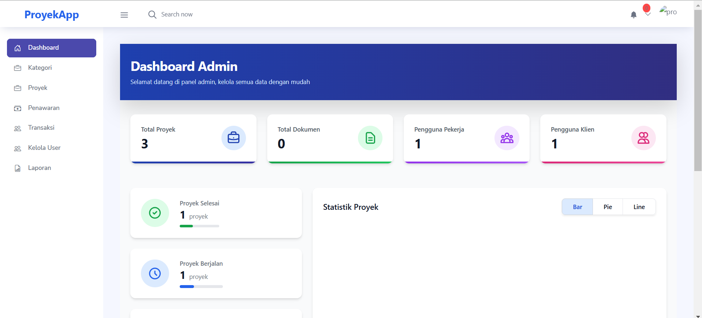Click the Proyek Berjalan clock icon
Viewport: 702px width, 318px height.
pyautogui.click(x=155, y=273)
